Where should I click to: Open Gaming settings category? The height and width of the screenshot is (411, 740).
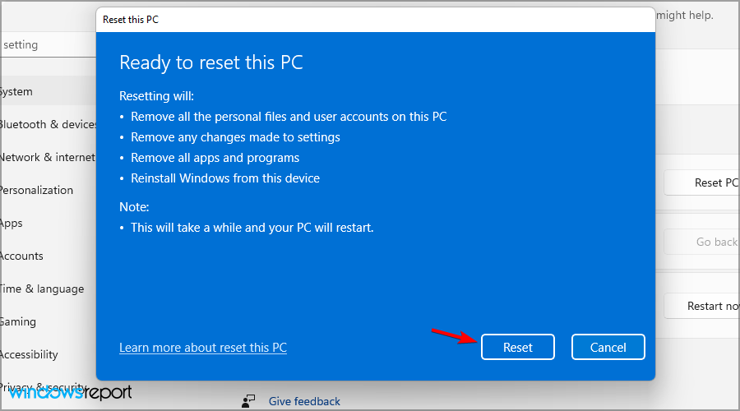[18, 321]
